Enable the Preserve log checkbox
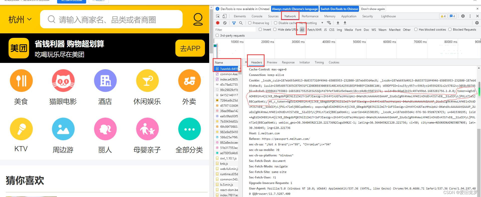481x197 pixels. pyautogui.click(x=250, y=23)
